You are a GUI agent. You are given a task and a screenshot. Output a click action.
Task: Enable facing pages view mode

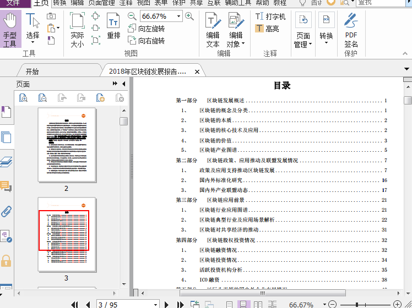pos(258,305)
